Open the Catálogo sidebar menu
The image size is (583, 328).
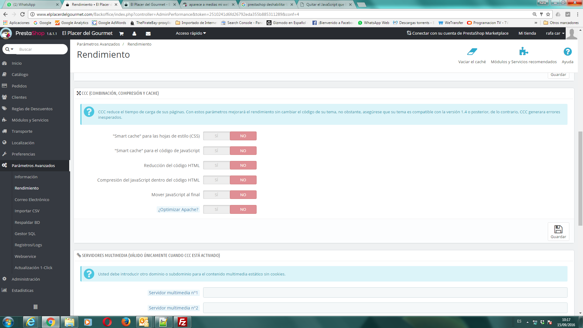[x=20, y=74]
